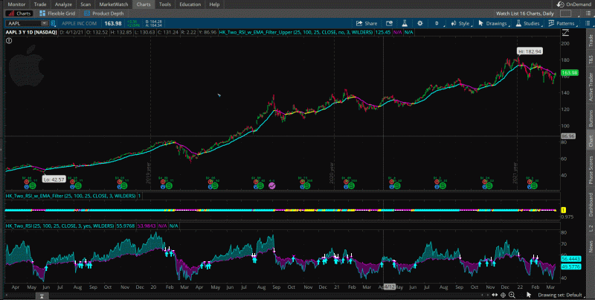Select the Charts main tab
This screenshot has height=300, width=595.
pos(144,4)
